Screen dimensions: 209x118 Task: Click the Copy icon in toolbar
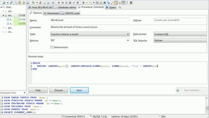(16, 3)
